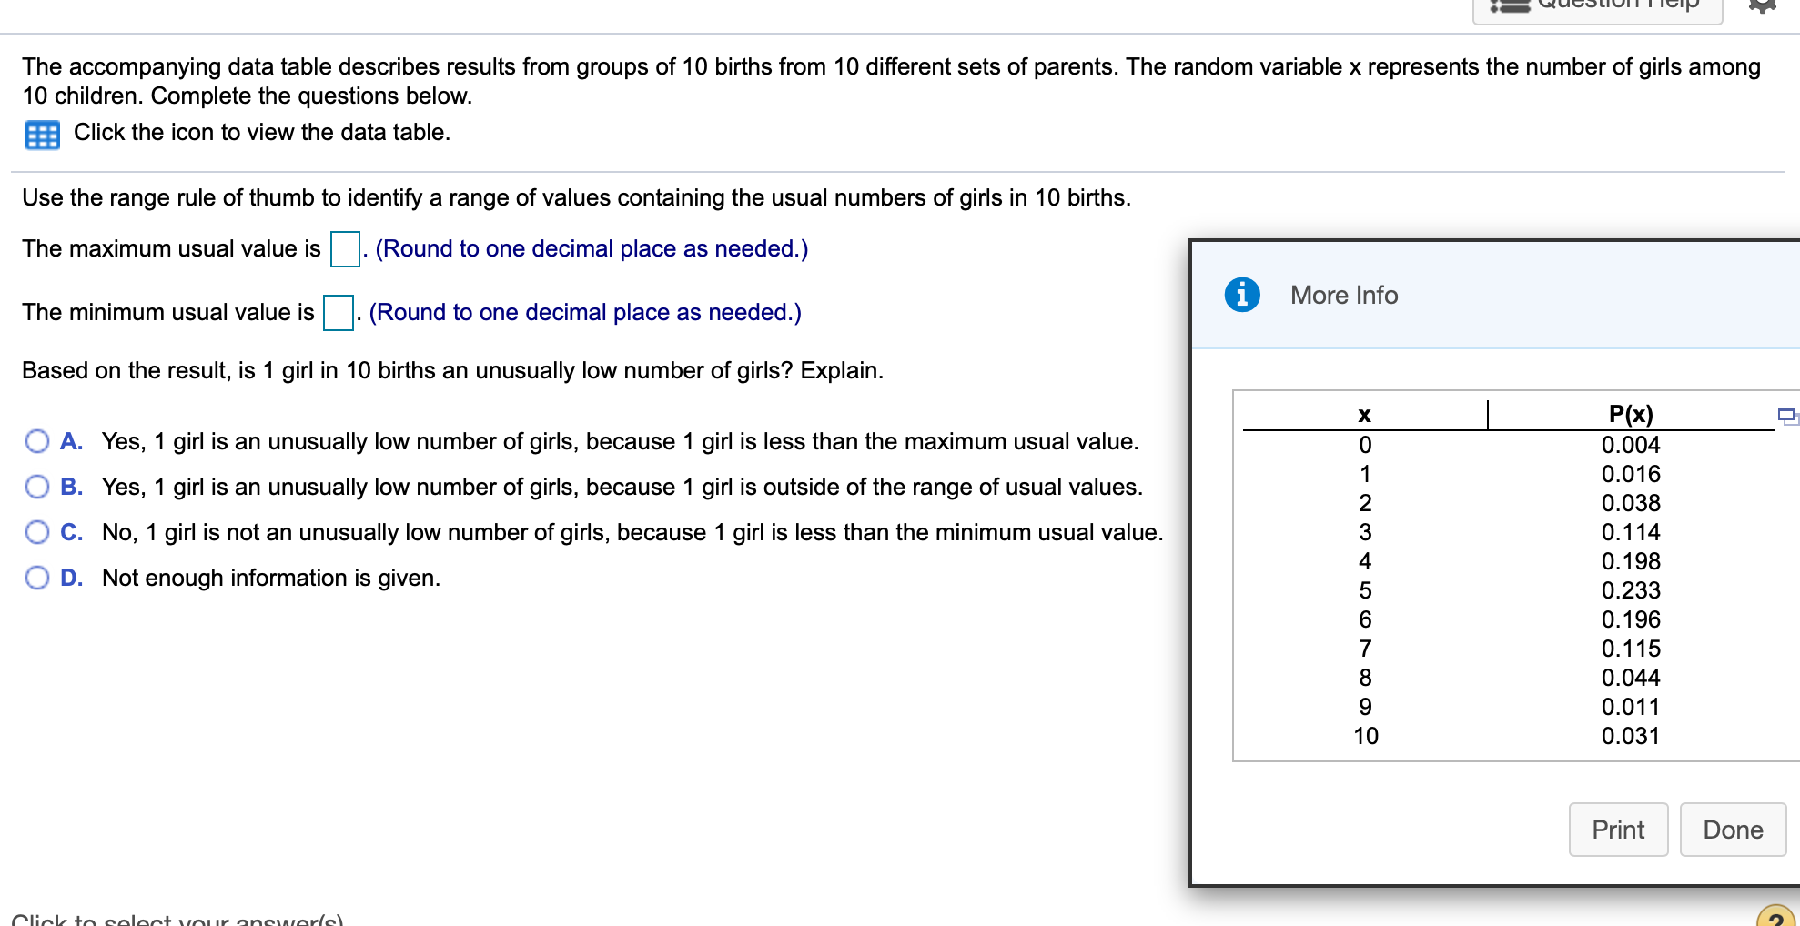Screen dimensions: 1800x926
Task: Click the data table icon
Action: [41, 134]
